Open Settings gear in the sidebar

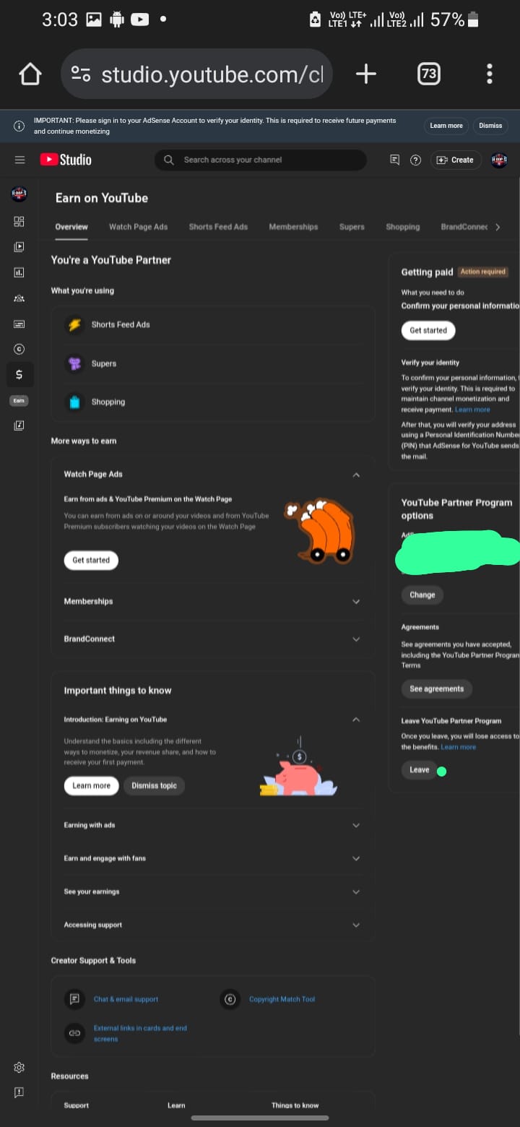tap(19, 1068)
